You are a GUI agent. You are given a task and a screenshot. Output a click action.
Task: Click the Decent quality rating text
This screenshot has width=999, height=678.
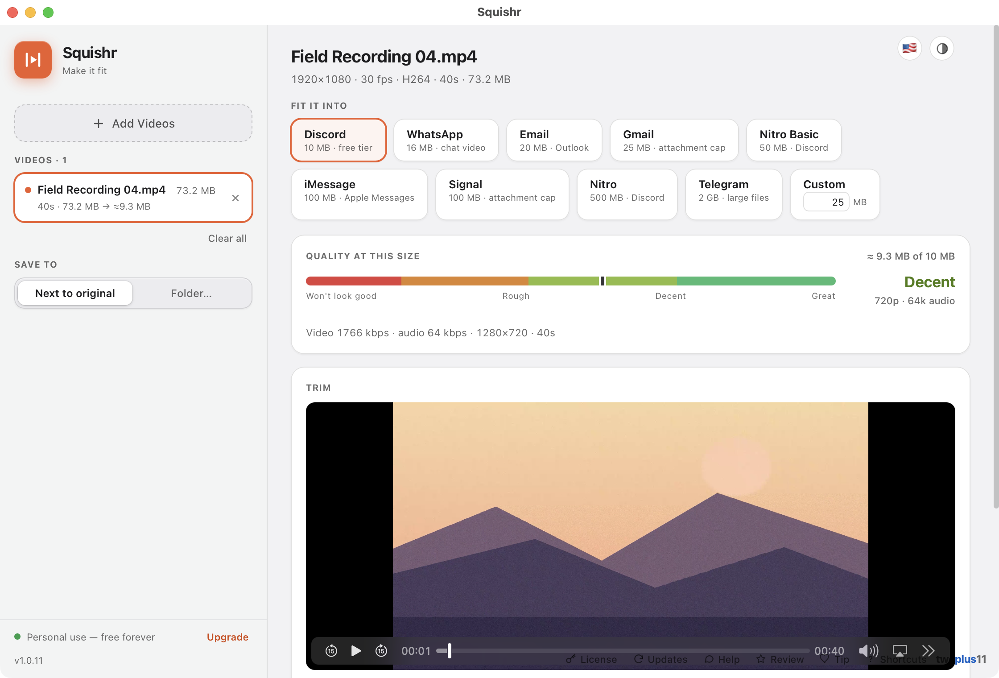(929, 282)
